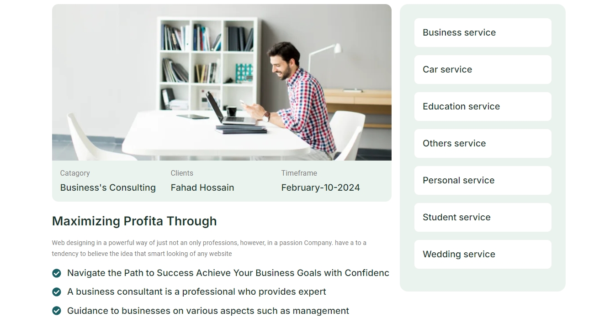Select Car service from the sidebar
The height and width of the screenshot is (328, 615).
pos(482,69)
